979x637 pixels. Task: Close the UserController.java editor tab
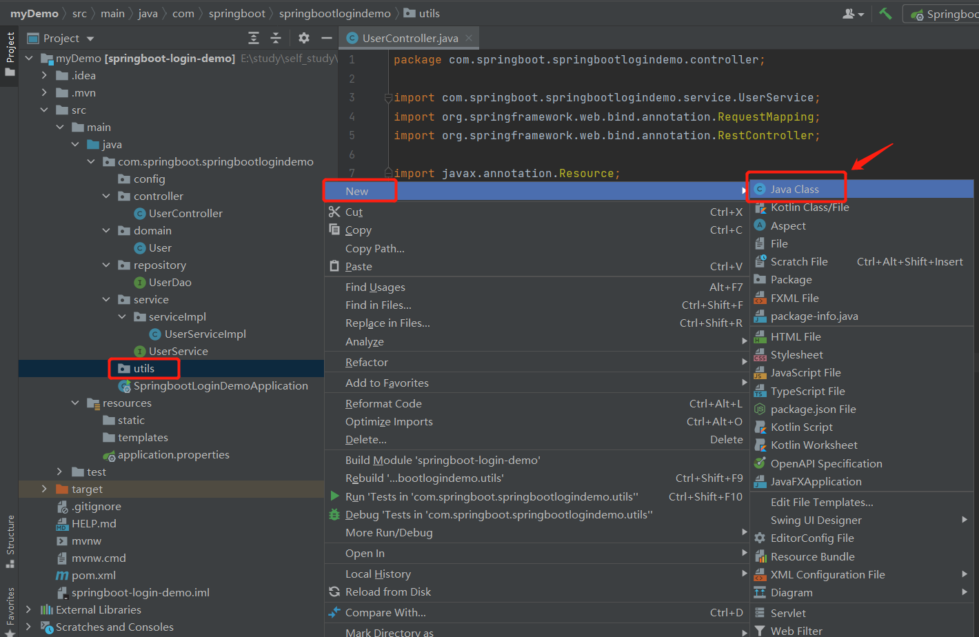pyautogui.click(x=469, y=38)
